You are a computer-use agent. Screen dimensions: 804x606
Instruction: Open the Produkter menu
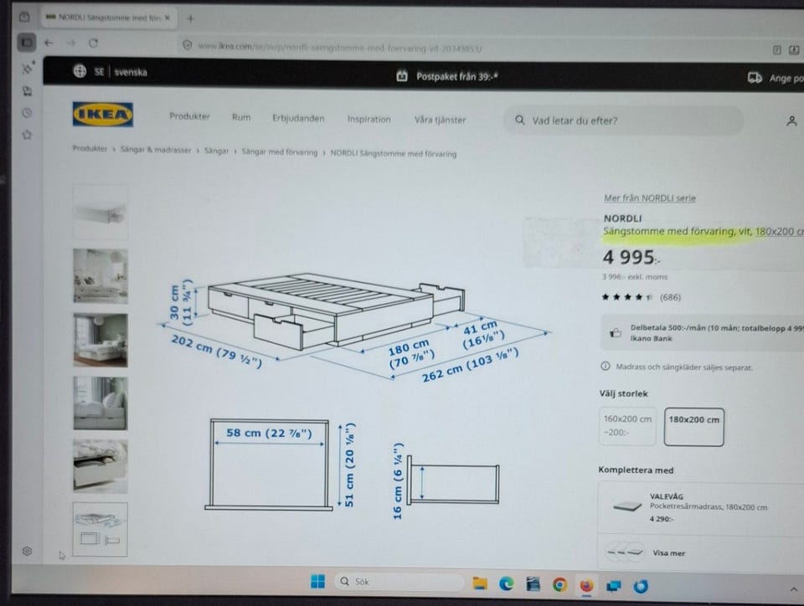190,116
